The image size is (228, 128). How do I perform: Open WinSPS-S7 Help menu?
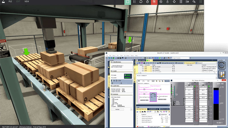coord(136,55)
